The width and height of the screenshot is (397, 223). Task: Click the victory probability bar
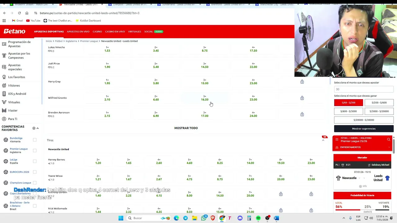coord(362,210)
